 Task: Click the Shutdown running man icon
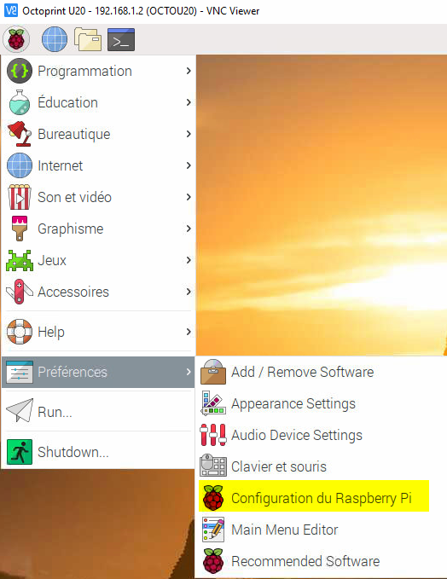[x=20, y=452]
